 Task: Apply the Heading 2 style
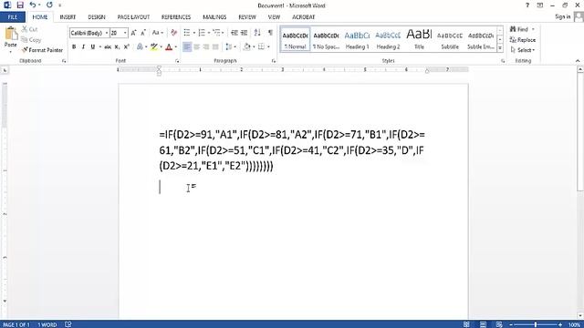[388, 40]
